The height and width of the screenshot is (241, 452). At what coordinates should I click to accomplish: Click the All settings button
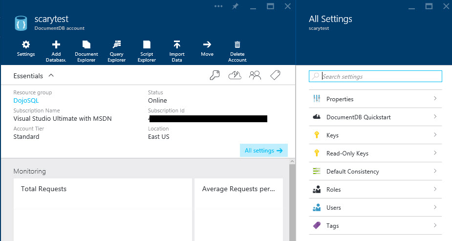point(264,151)
